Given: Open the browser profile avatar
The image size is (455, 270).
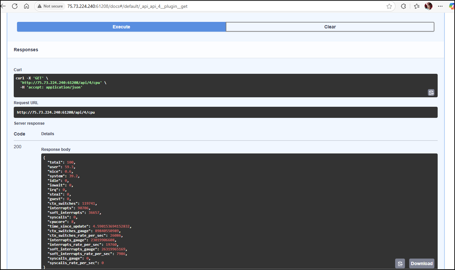Looking at the screenshot, I should tap(429, 6).
